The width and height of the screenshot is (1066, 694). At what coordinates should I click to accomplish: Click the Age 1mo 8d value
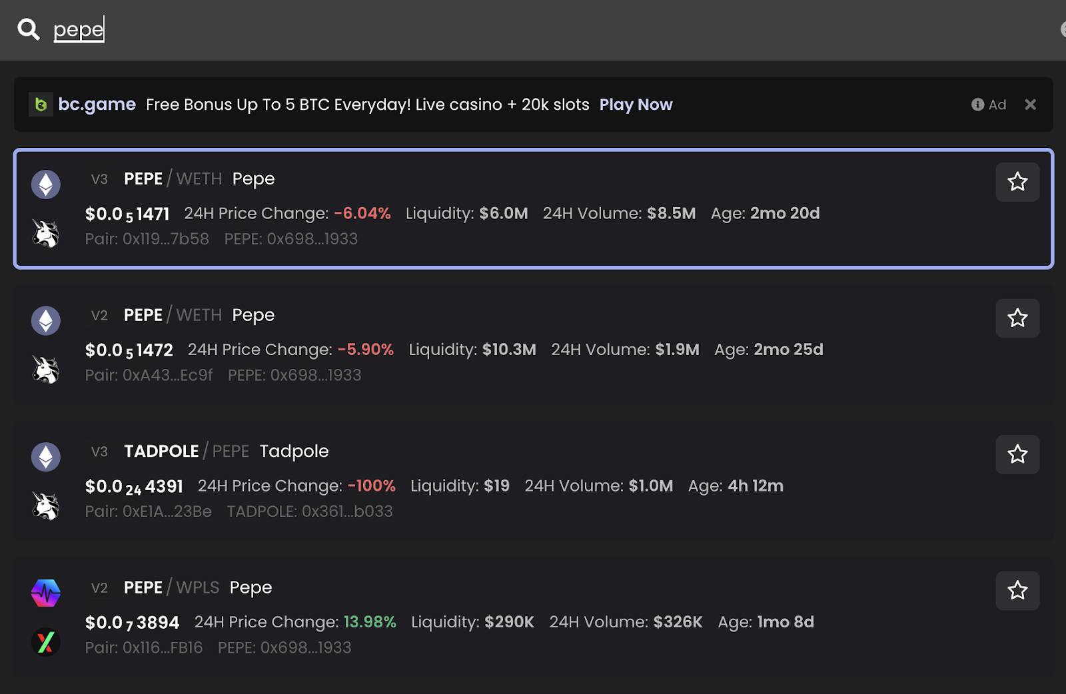786,622
